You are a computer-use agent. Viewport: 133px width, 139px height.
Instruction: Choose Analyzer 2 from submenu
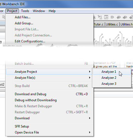coord(112,78)
